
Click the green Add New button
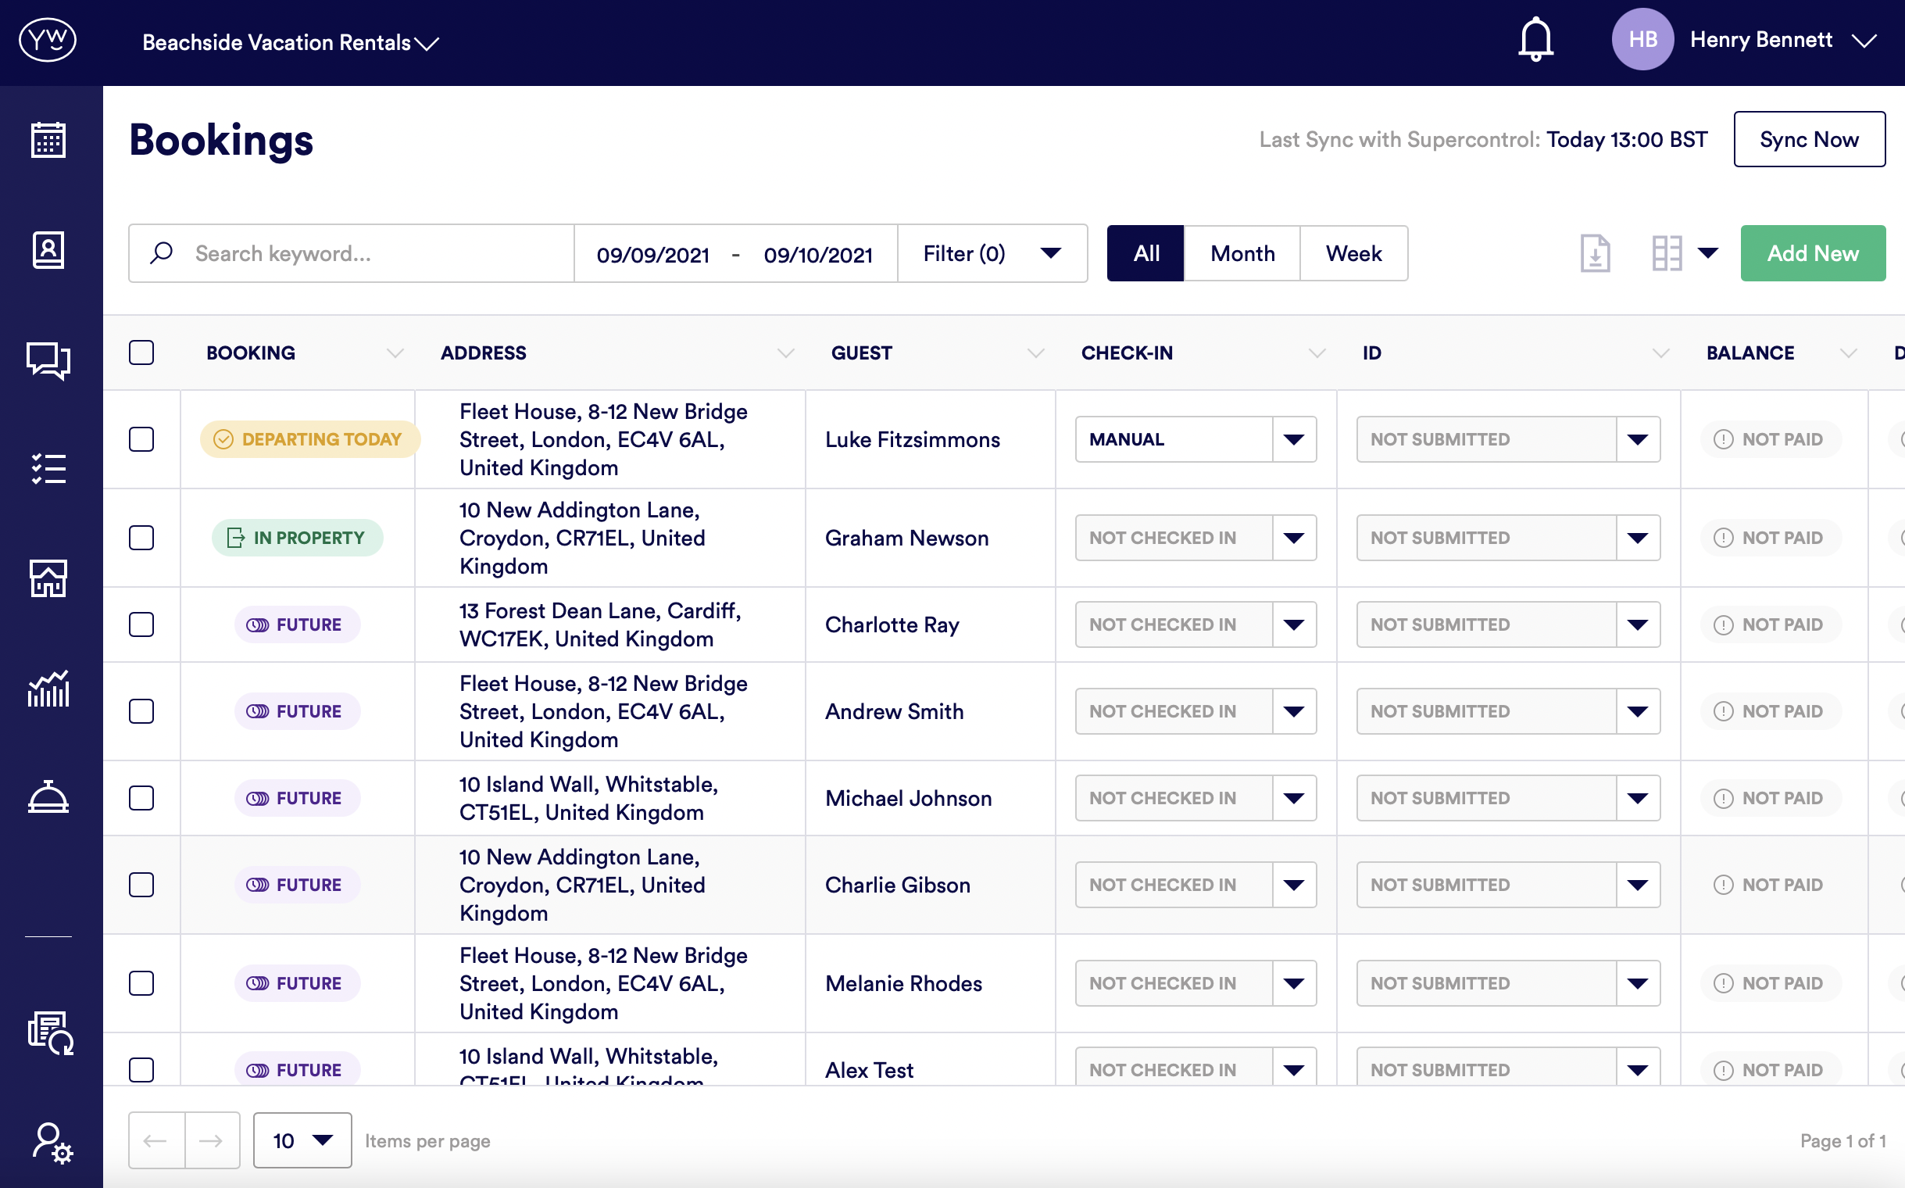tap(1812, 253)
